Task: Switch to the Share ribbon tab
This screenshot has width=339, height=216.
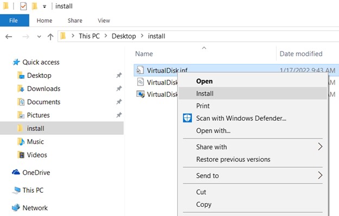Action: click(75, 21)
